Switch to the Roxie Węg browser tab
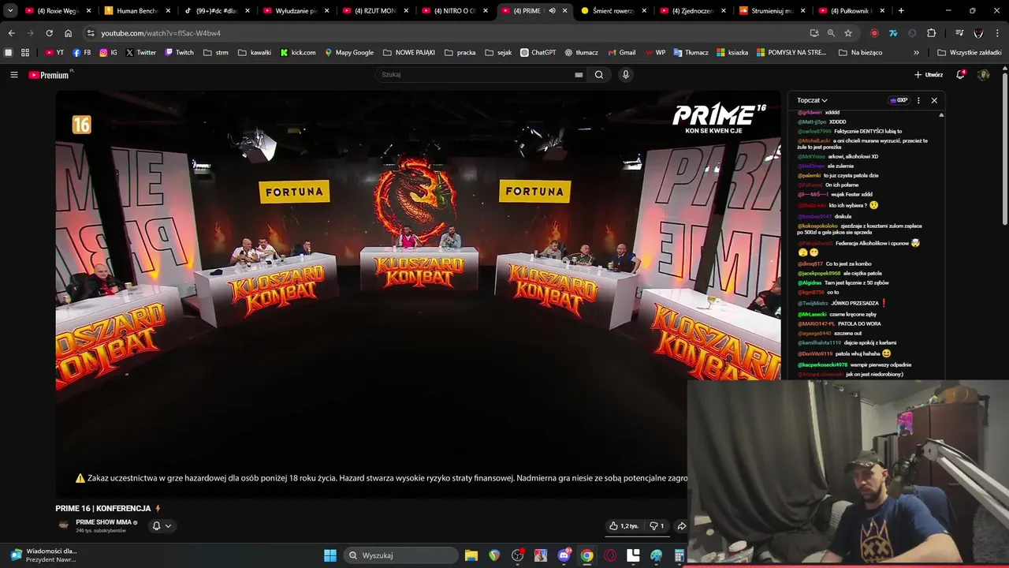Image resolution: width=1009 pixels, height=568 pixels. (x=59, y=11)
